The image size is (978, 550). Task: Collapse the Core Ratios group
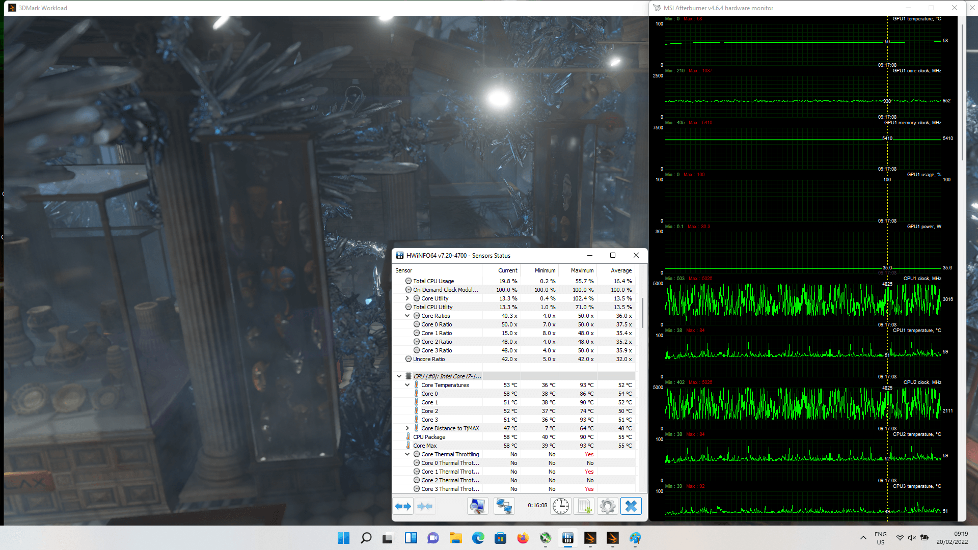407,316
